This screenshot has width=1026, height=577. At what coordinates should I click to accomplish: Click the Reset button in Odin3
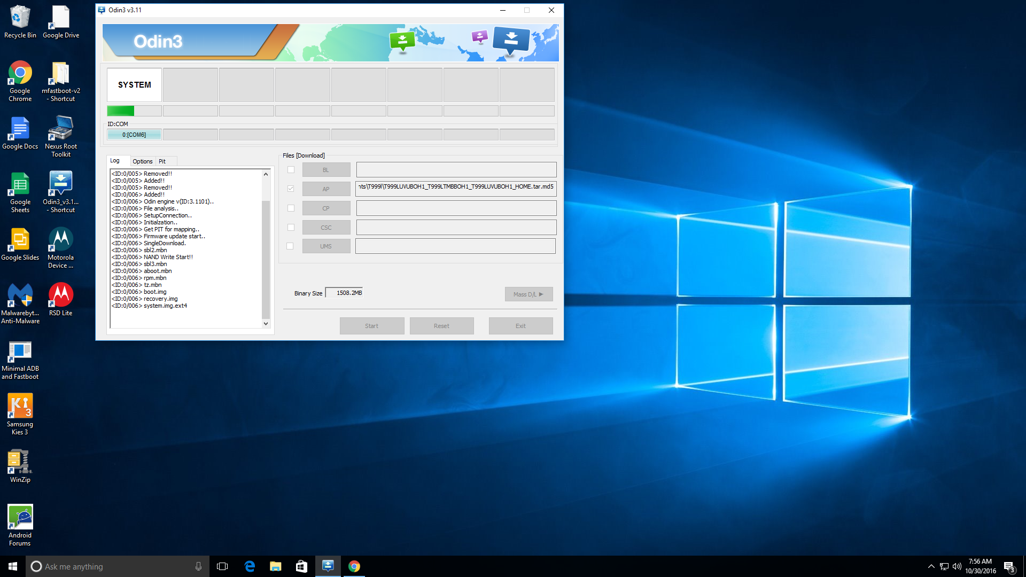(441, 326)
